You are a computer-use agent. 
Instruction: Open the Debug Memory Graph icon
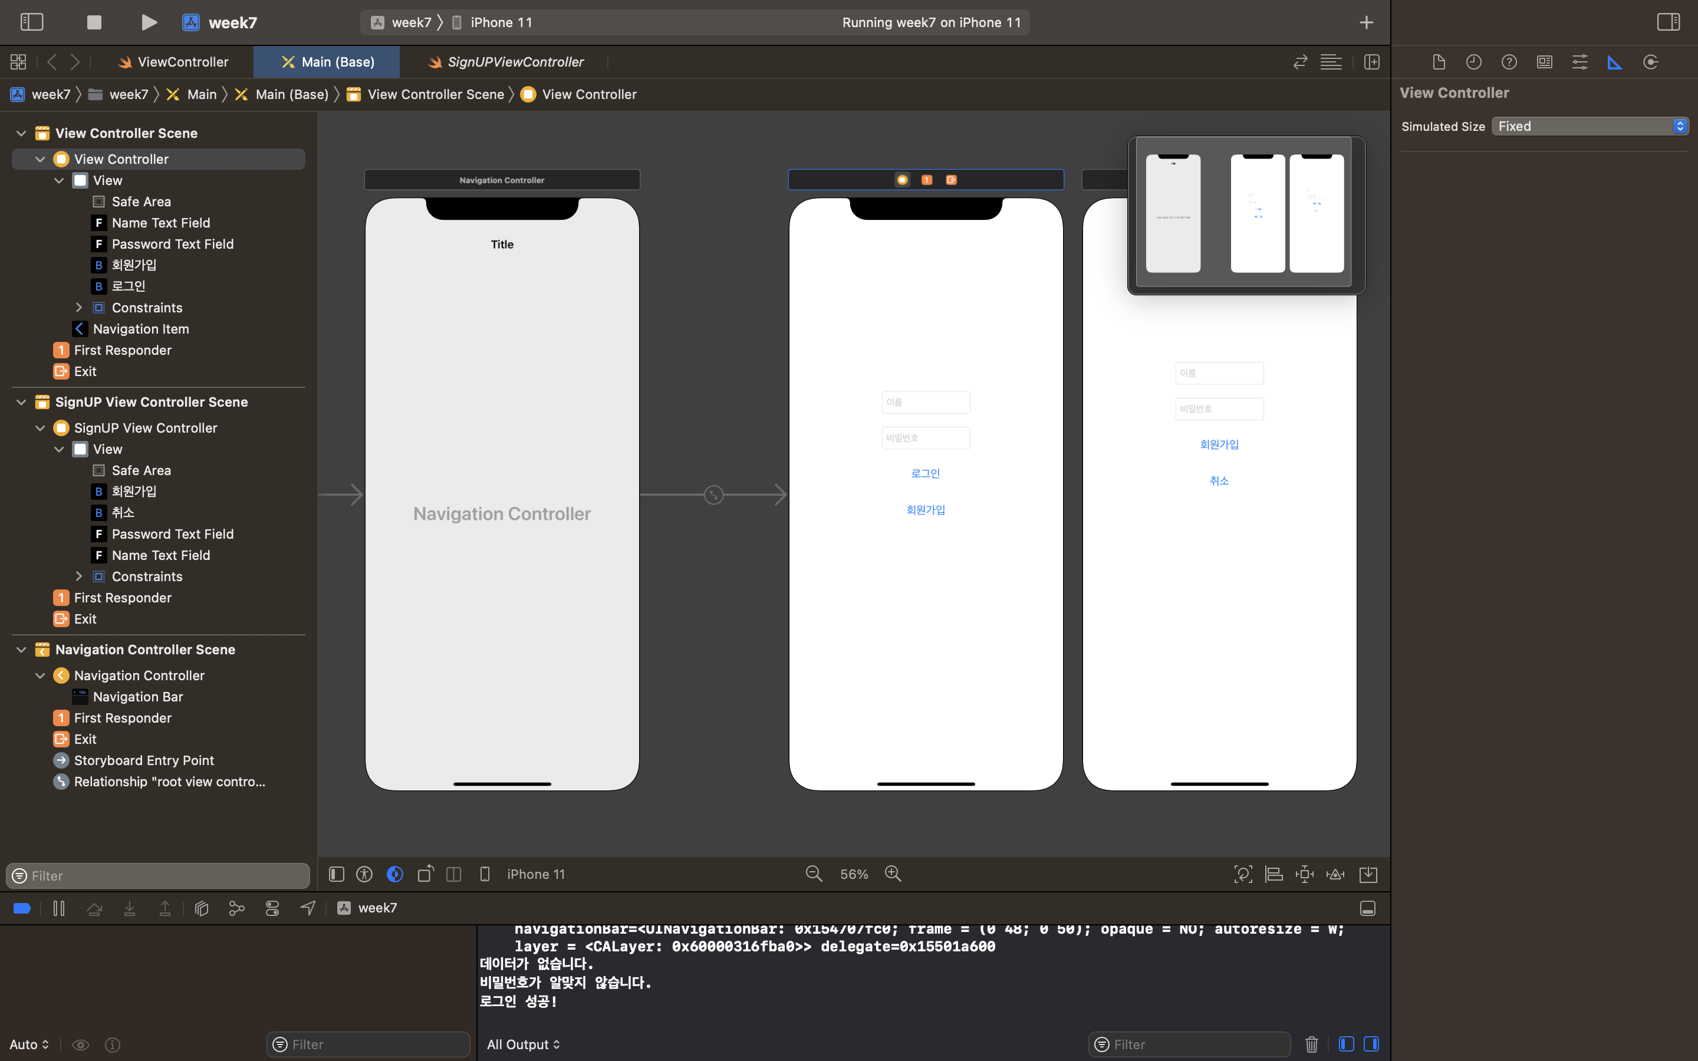click(236, 908)
